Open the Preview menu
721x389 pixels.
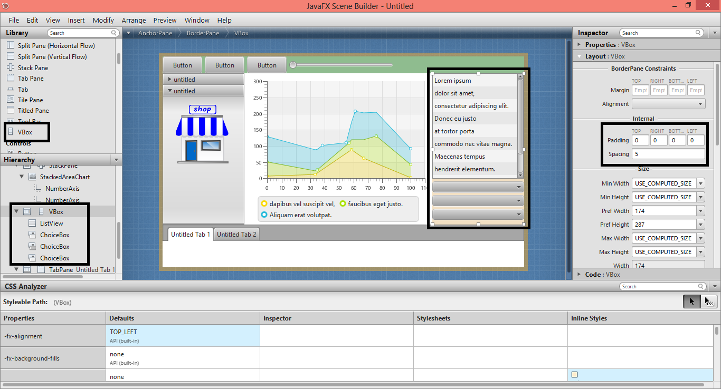[165, 20]
